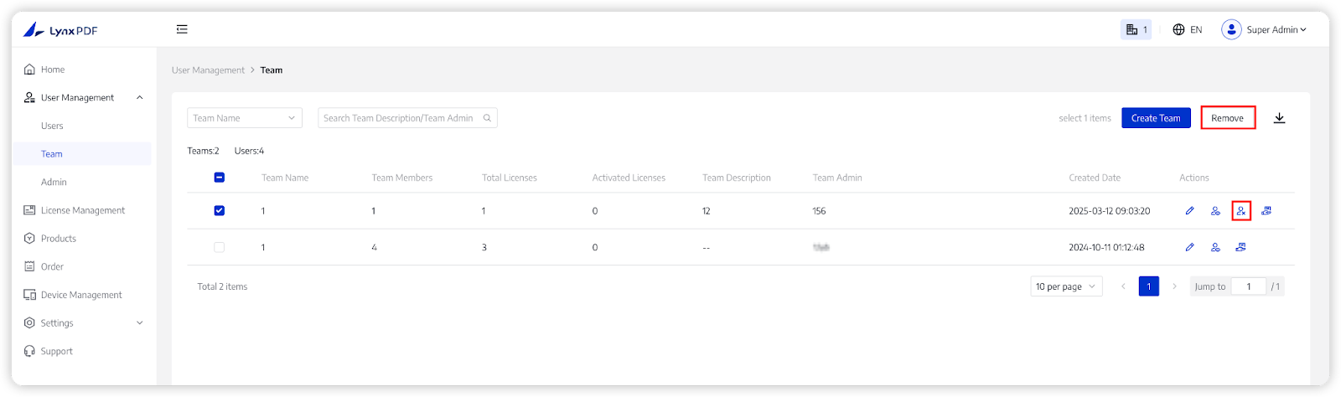Open manage members icon for first team
The height and width of the screenshot is (397, 1341).
pos(1215,211)
